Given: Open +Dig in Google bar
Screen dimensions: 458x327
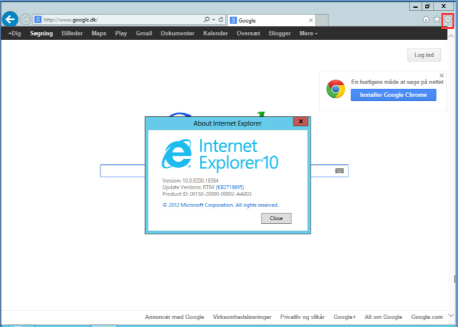Looking at the screenshot, I should point(15,33).
